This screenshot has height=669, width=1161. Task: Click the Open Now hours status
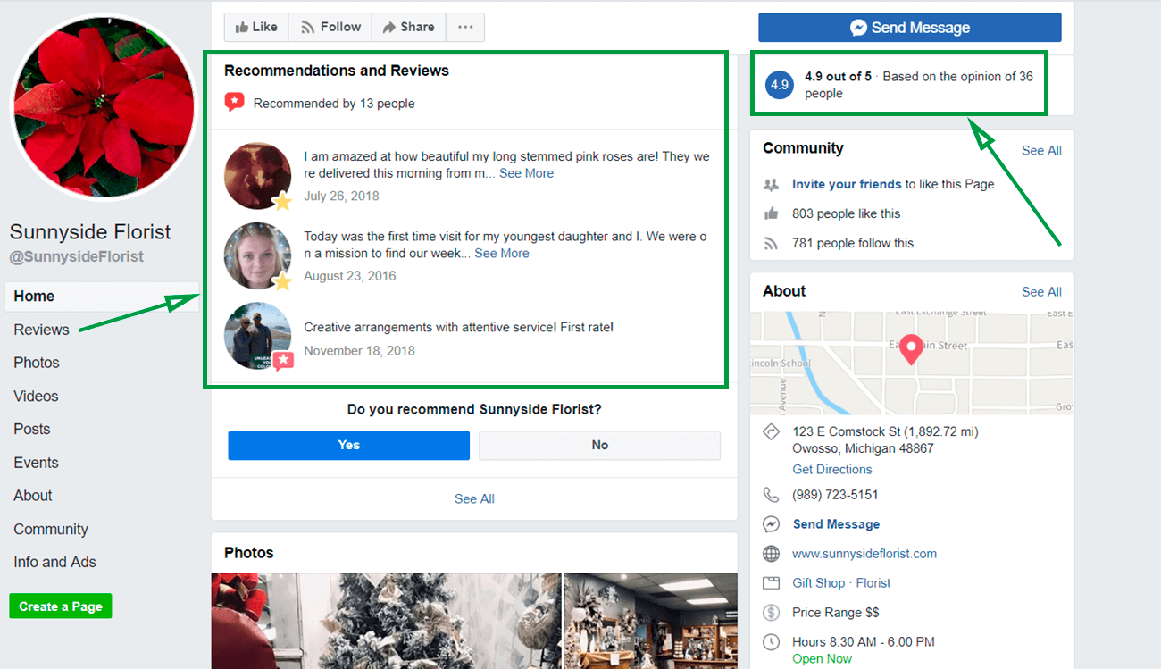click(823, 659)
